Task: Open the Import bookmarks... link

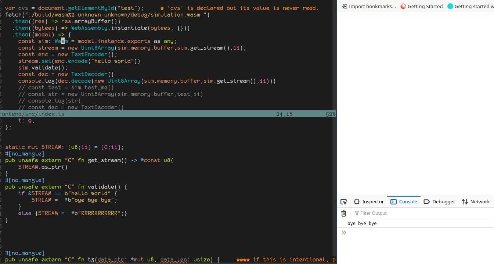Action: (369, 6)
